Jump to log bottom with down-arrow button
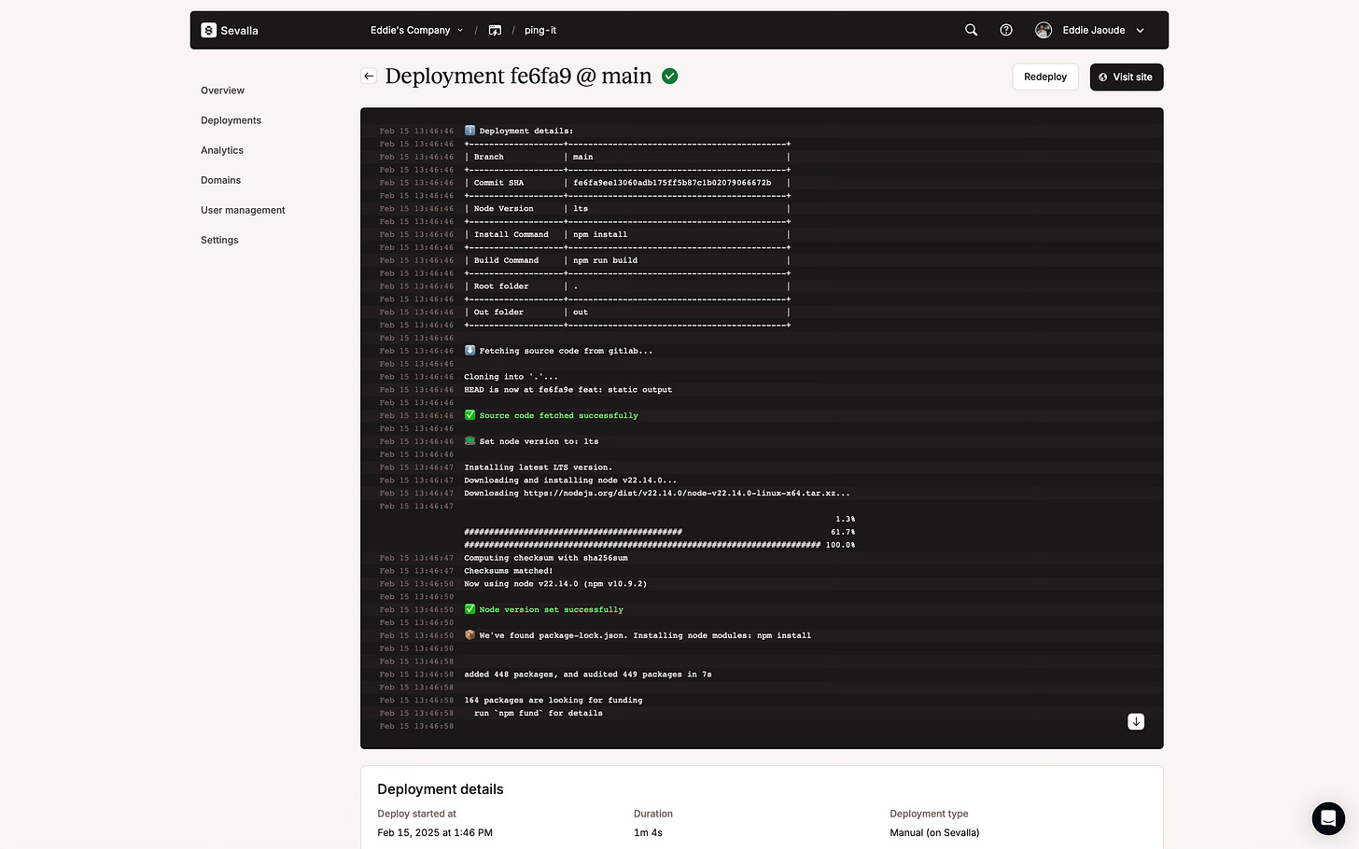 pyautogui.click(x=1136, y=721)
